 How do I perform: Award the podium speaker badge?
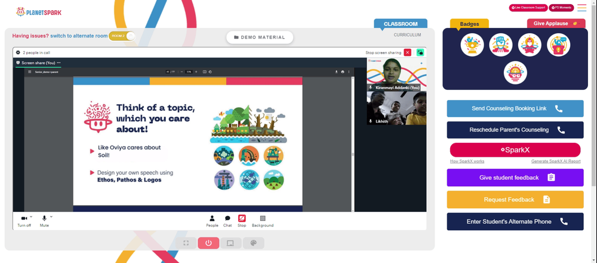tap(559, 45)
